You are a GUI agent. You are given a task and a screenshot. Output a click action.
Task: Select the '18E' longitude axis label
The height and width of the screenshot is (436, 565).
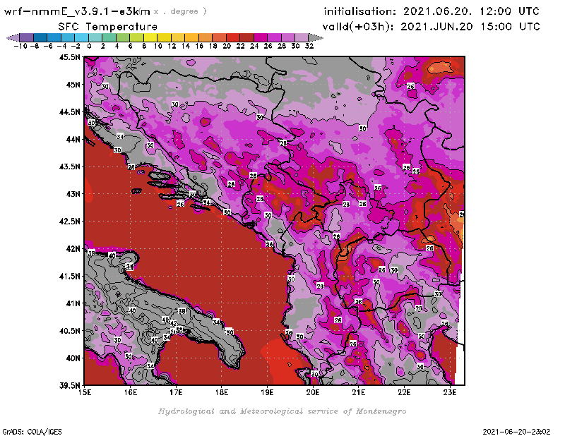(x=222, y=392)
